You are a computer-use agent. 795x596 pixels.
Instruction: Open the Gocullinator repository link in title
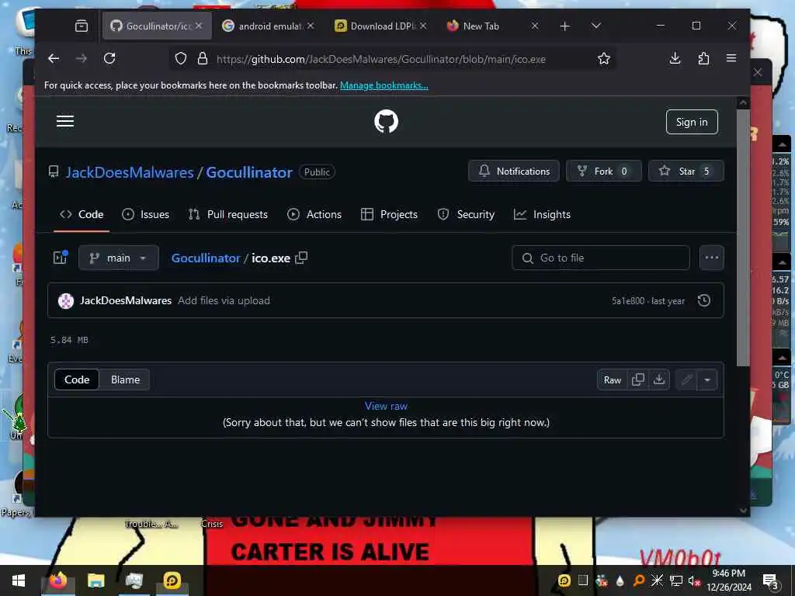coord(249,172)
